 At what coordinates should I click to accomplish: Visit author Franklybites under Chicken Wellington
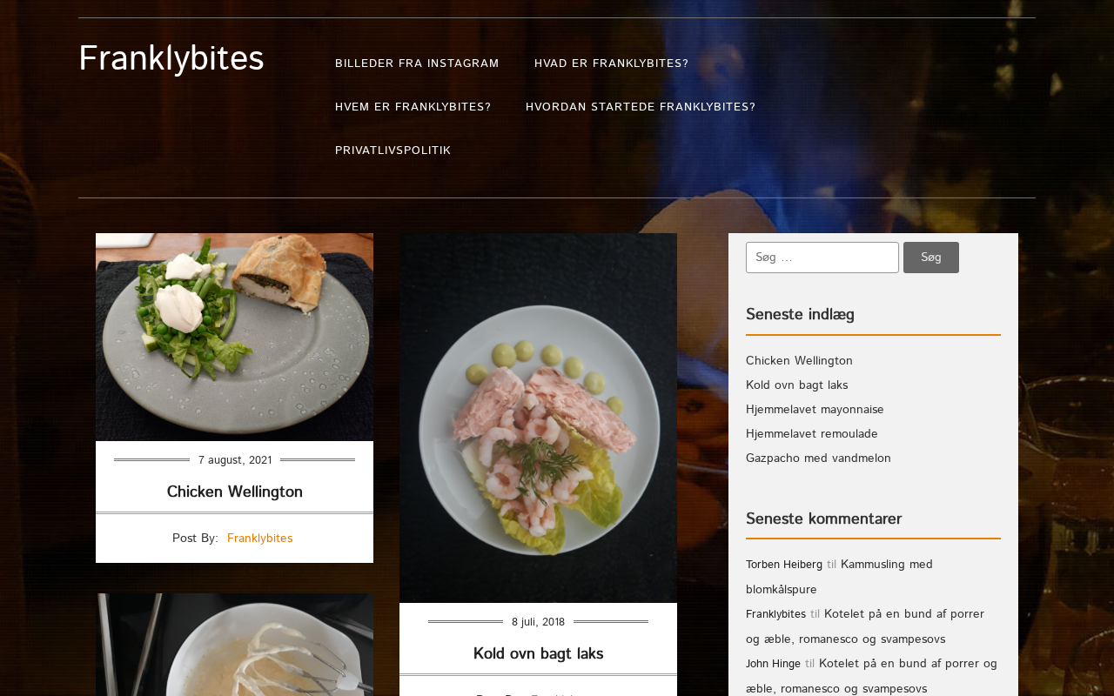[259, 539]
